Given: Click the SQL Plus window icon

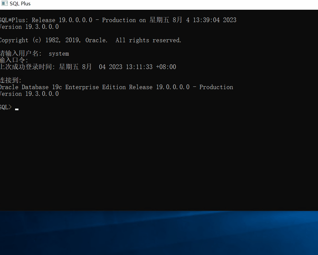Looking at the screenshot, I should (4, 3).
